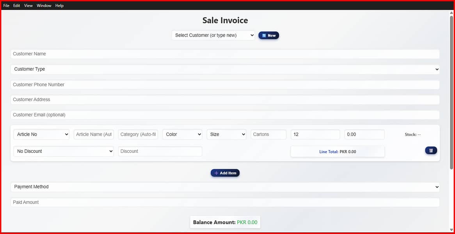Open the Article No dropdown

41,134
